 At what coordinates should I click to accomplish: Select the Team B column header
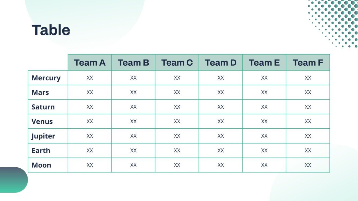[x=133, y=63]
